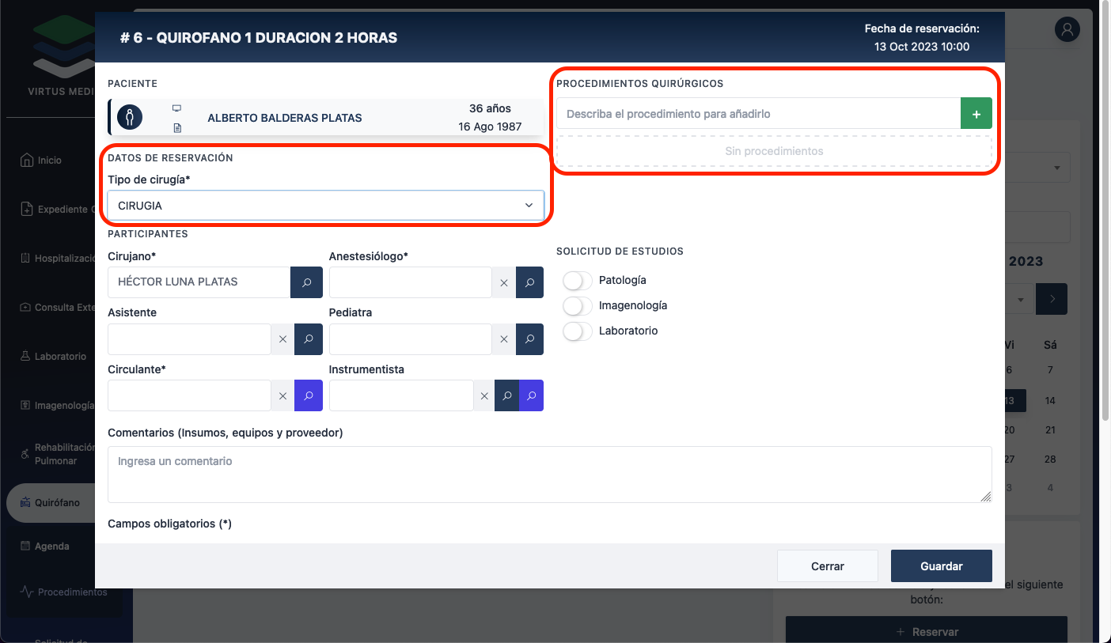The width and height of the screenshot is (1111, 643).
Task: Click the Pediatra search magnifier icon
Action: tap(529, 339)
